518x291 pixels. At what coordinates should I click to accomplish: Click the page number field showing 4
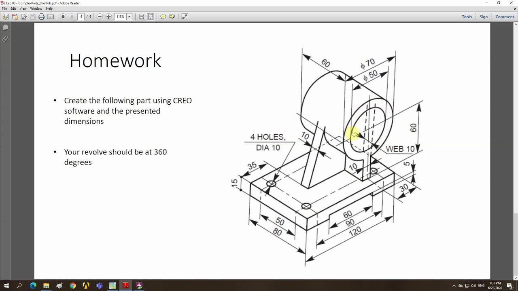click(x=81, y=17)
